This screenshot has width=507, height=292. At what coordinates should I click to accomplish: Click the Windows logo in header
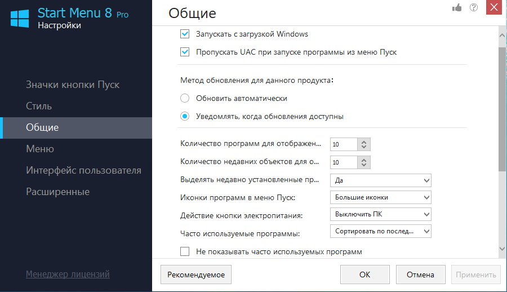[x=20, y=19]
